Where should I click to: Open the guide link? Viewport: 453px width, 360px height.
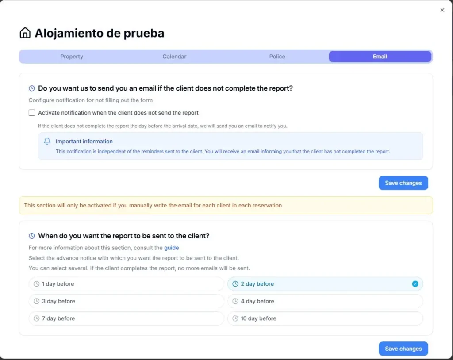171,248
